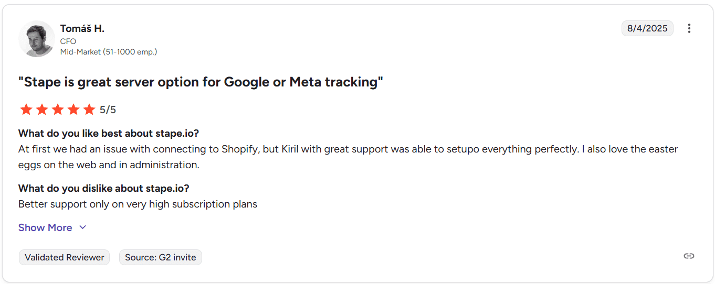Click the fifth rating star
Image resolution: width=715 pixels, height=284 pixels.
click(89, 110)
